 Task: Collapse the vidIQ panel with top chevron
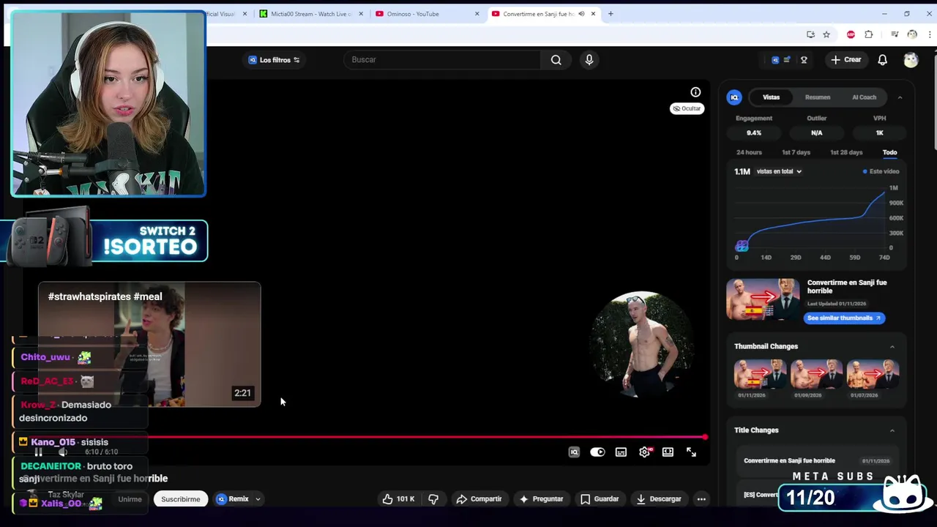point(900,97)
